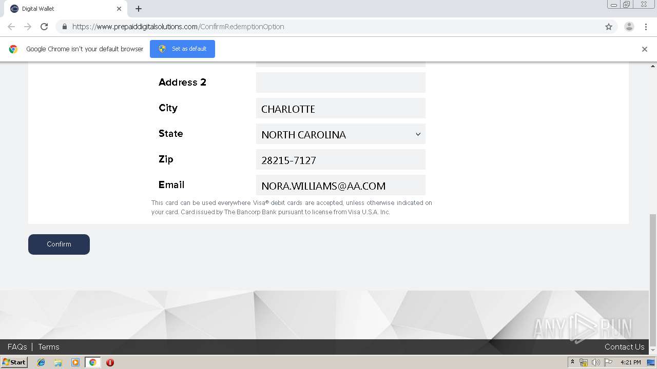Screen dimensions: 657x369
Task: Open the FAQs link in footer
Action: click(17, 347)
